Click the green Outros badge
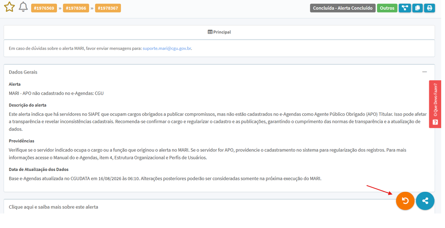Image resolution: width=445 pixels, height=228 pixels. pos(387,8)
